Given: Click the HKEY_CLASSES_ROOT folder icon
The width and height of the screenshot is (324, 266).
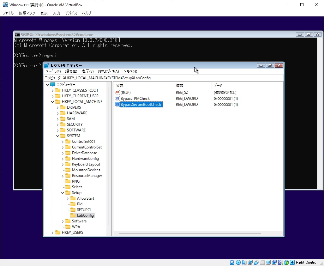Looking at the screenshot, I should (x=58, y=90).
